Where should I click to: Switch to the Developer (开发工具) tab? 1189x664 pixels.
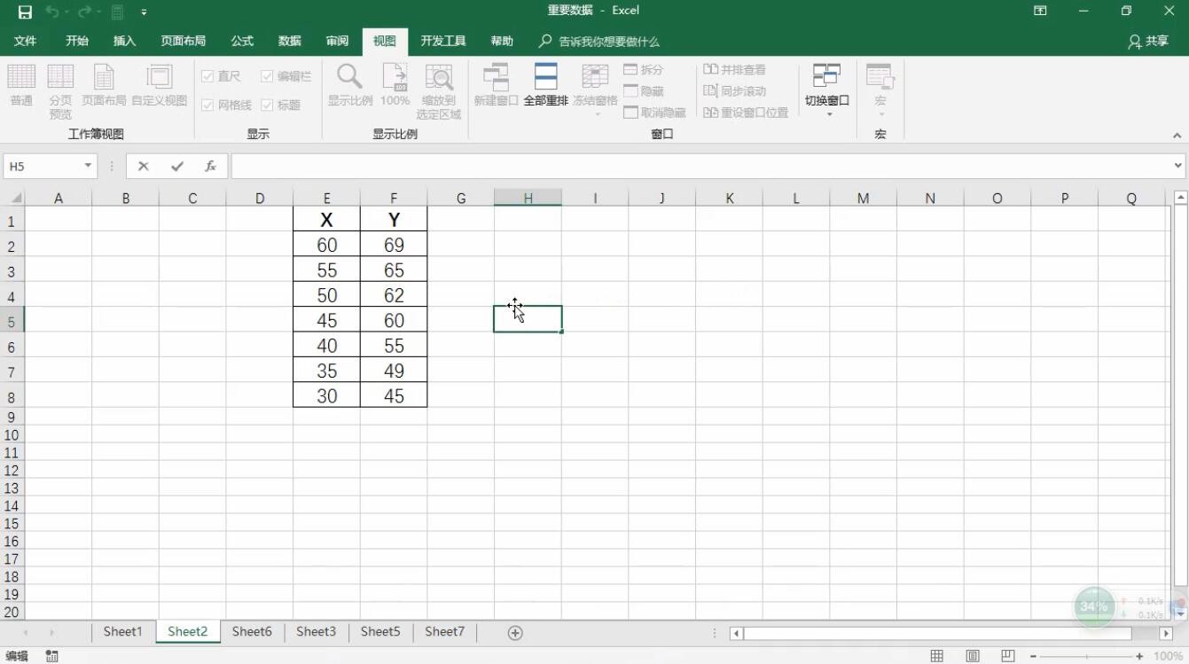click(442, 41)
